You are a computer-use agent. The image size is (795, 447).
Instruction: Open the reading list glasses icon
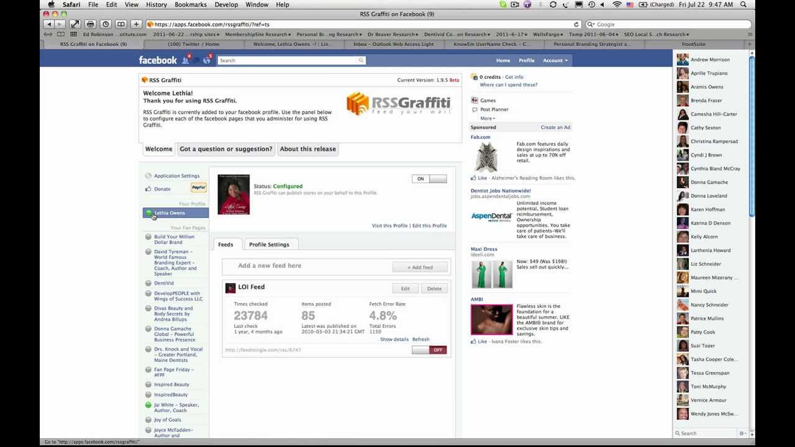coord(48,34)
